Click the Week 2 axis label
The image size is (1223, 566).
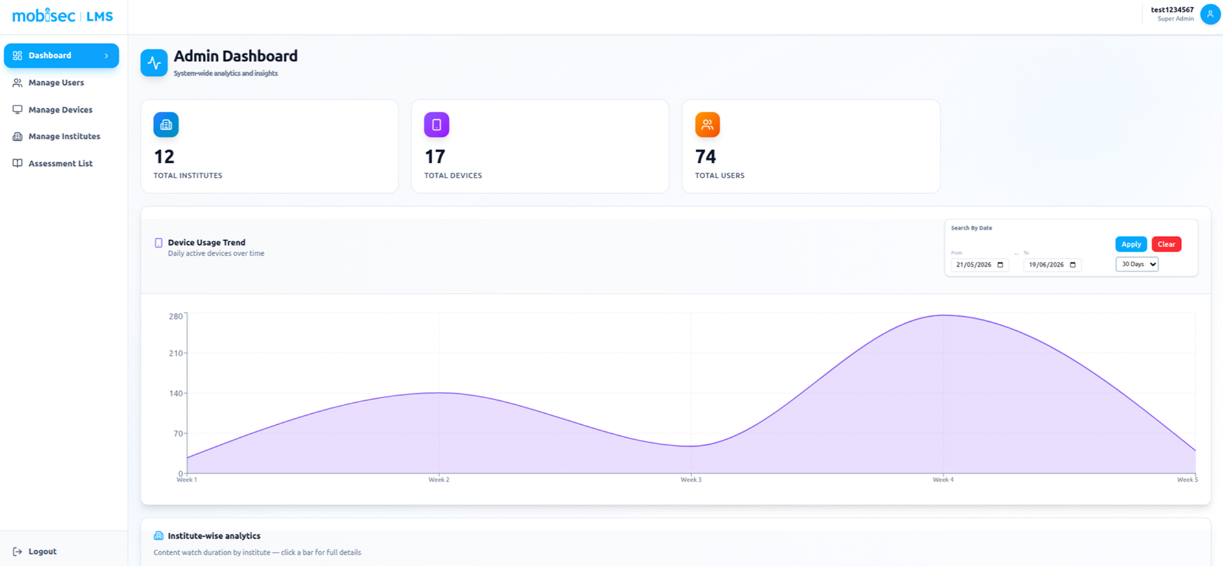point(439,480)
